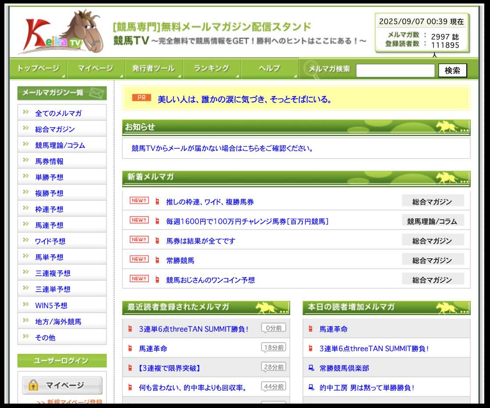Screen dimensions: 490x408
Task: Click the Keiba TV horse logo
Action: [x=59, y=33]
